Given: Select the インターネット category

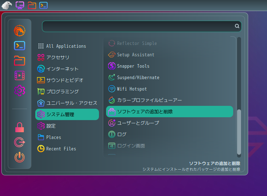Looking at the screenshot, I should coord(67,69).
